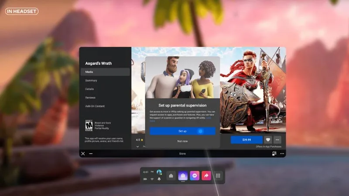This screenshot has height=196, width=349.
Task: Click the Asgard's Wrath warrior artwork
Action: [253, 90]
